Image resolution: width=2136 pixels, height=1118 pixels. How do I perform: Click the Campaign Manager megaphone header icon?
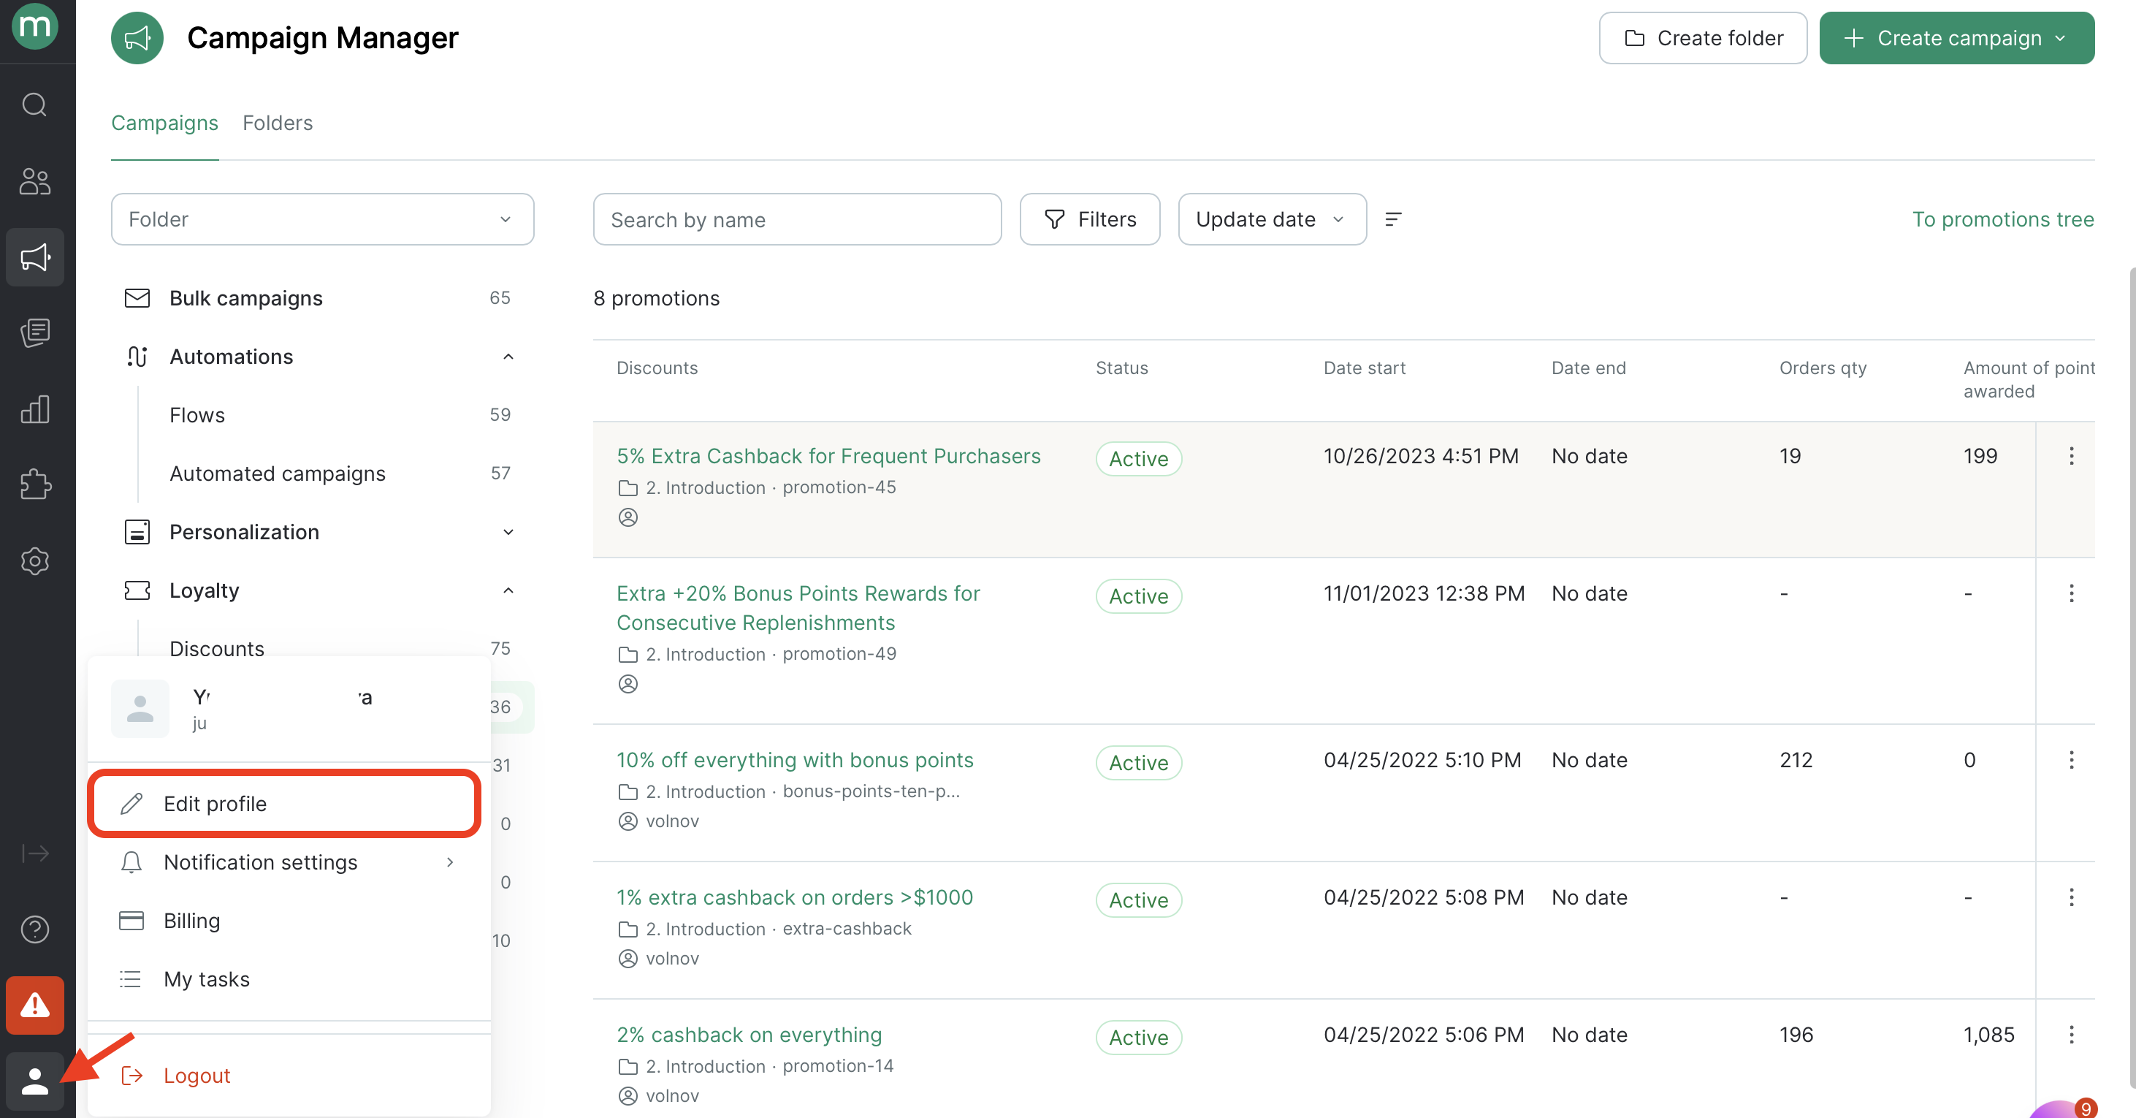(x=137, y=38)
